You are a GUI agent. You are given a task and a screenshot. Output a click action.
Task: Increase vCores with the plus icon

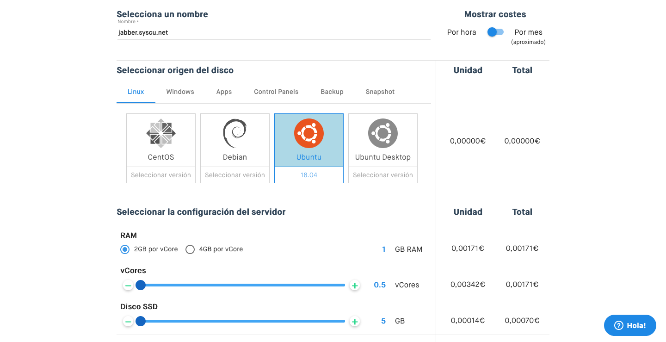pos(355,286)
